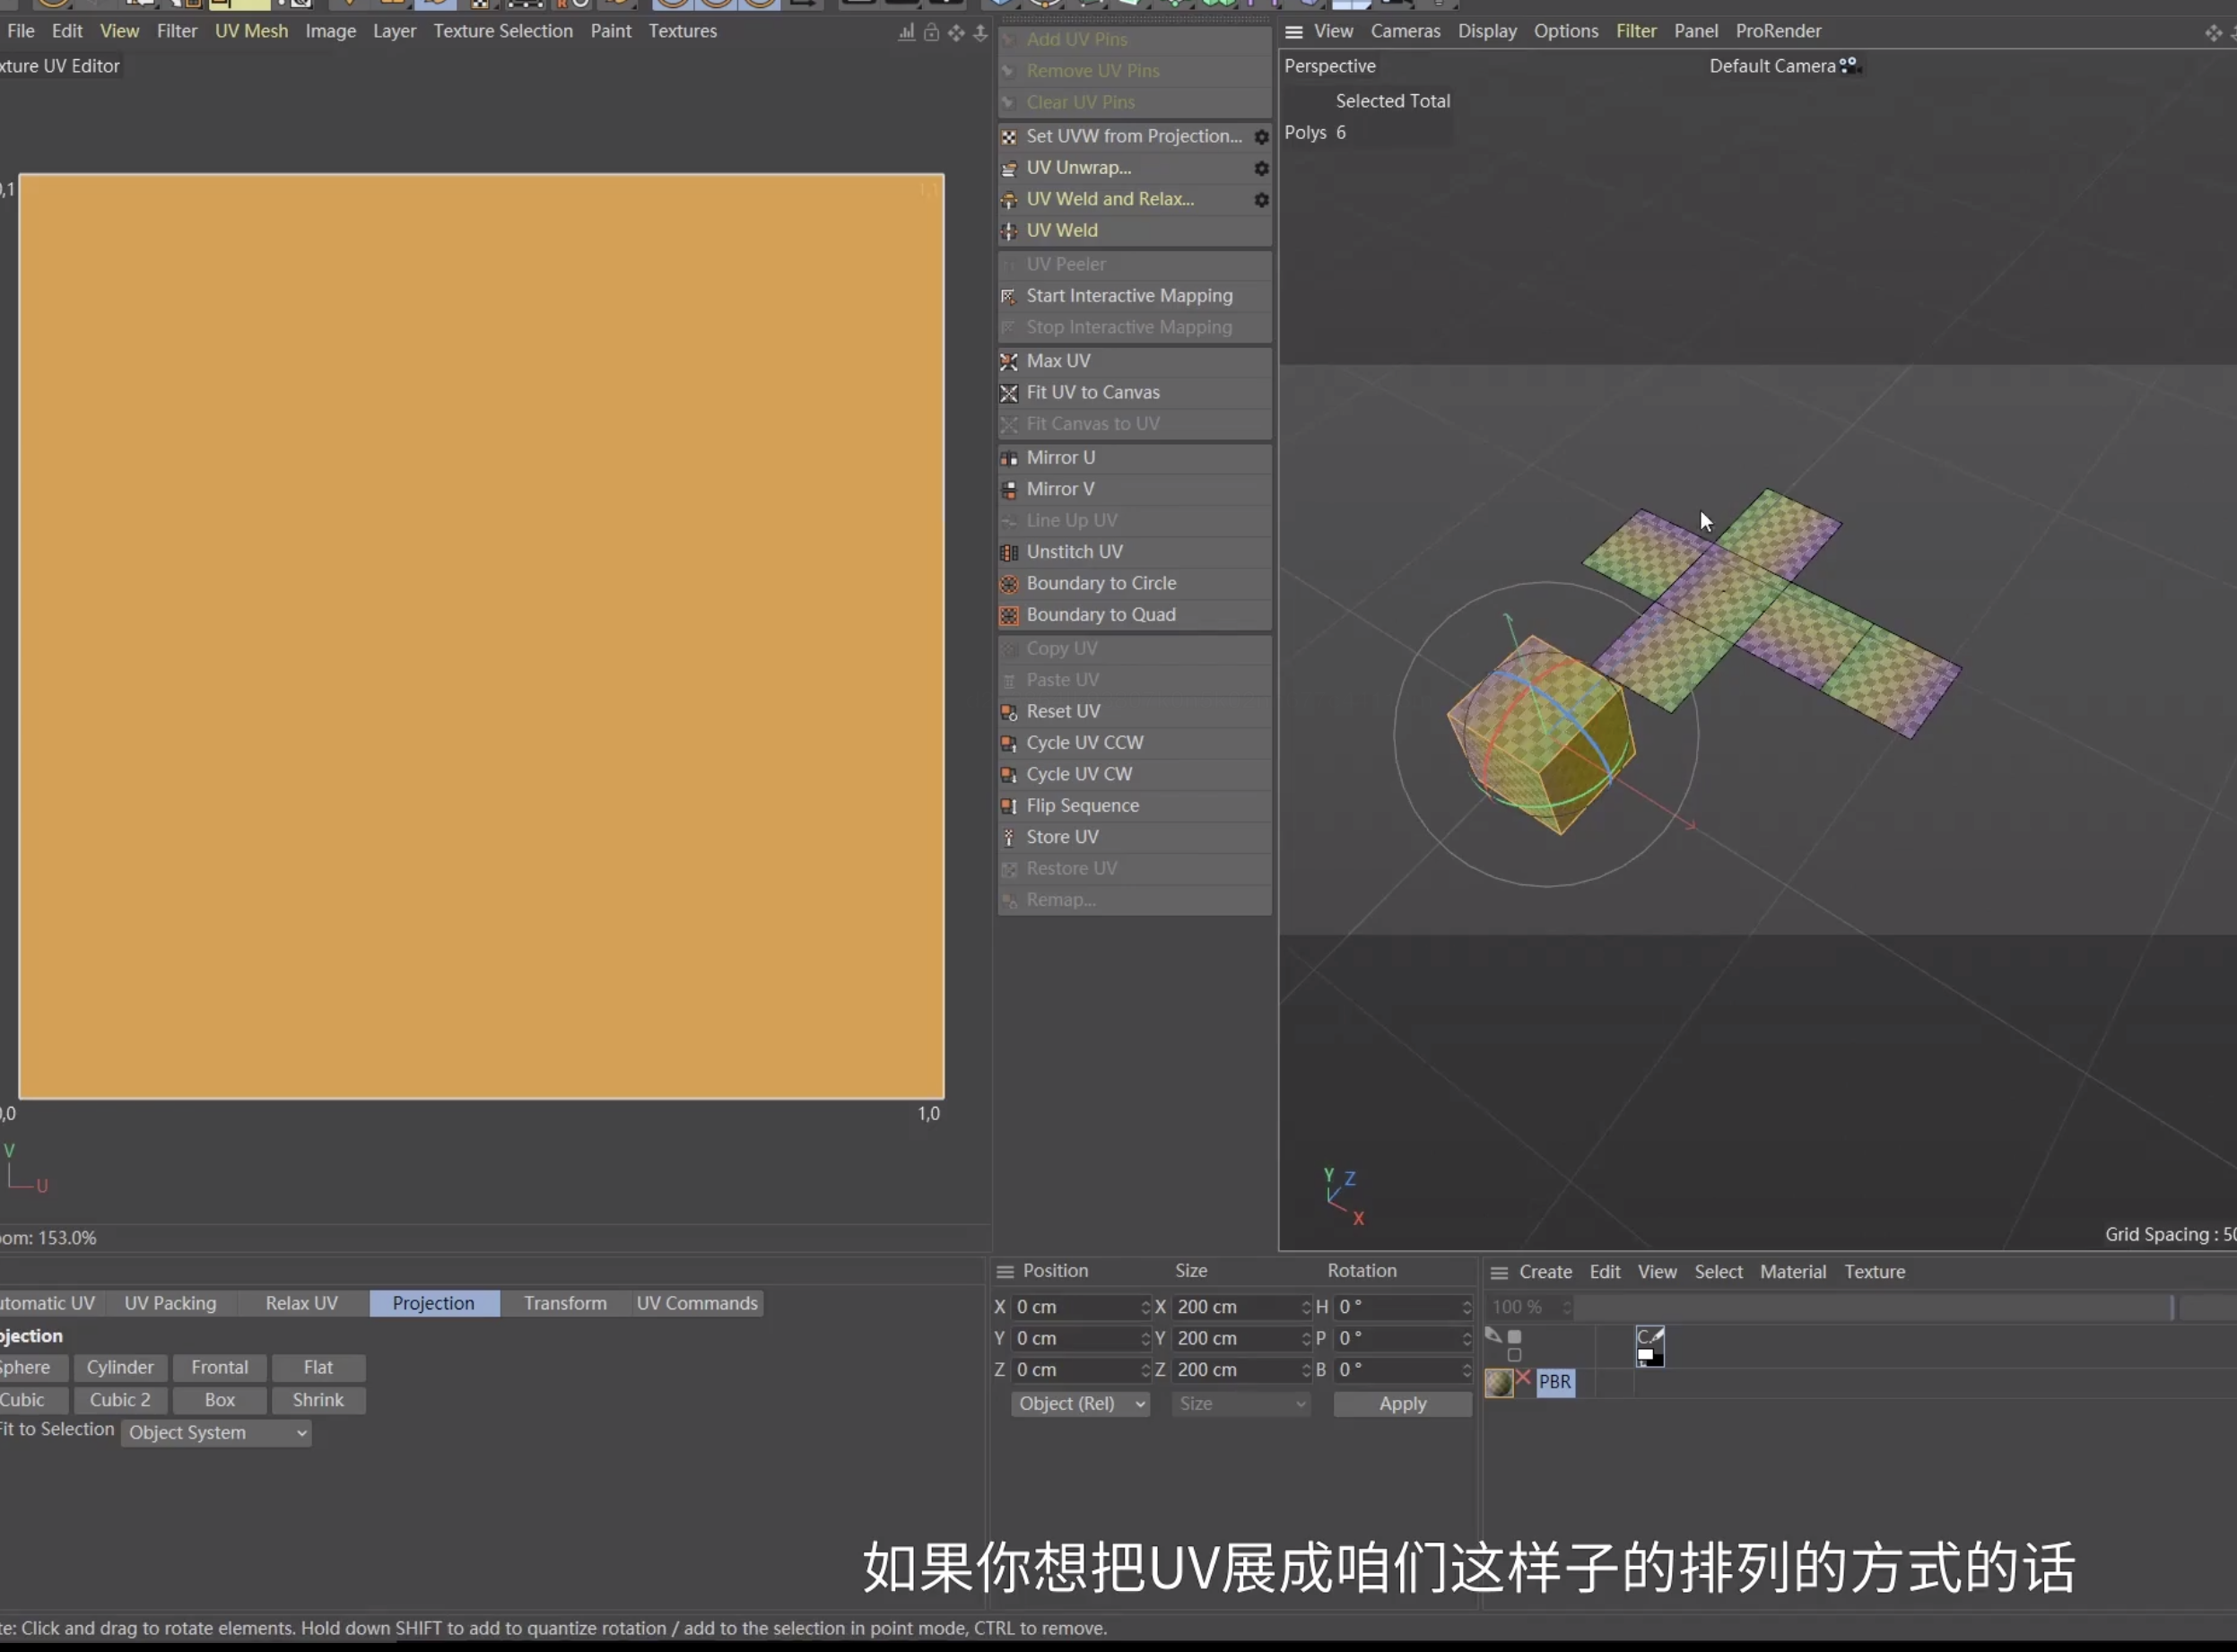The width and height of the screenshot is (2237, 1652).
Task: Open the Texture Selection menu
Action: pos(503,31)
